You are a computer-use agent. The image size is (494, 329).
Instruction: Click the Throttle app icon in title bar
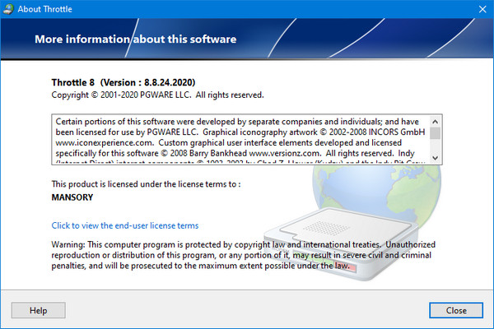click(10, 10)
